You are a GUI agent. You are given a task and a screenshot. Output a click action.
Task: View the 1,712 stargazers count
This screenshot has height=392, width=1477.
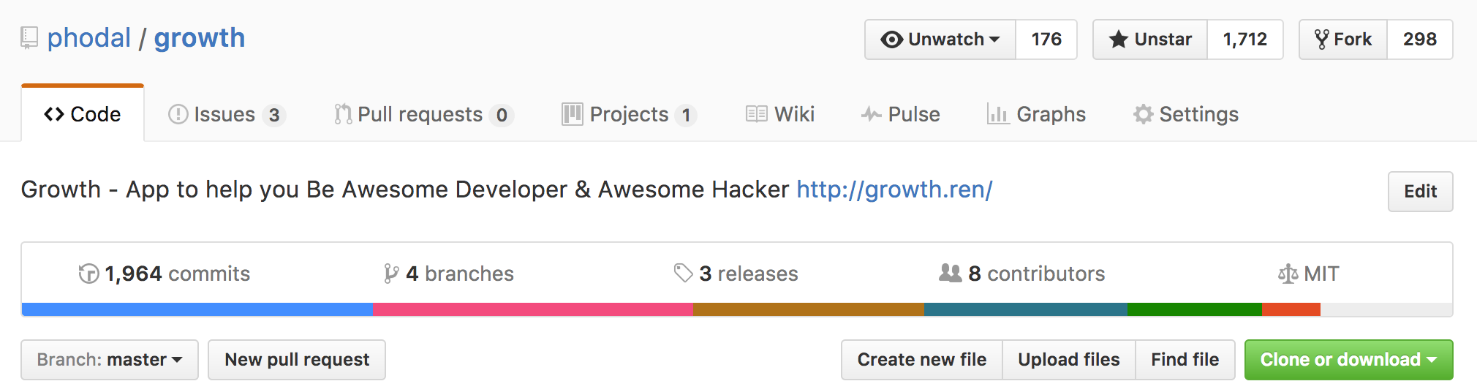coord(1245,39)
